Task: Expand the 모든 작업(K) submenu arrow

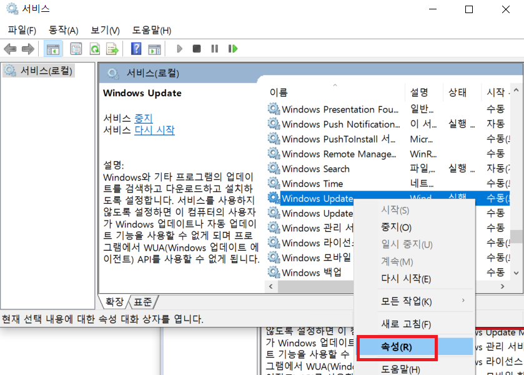Action: pyautogui.click(x=463, y=301)
